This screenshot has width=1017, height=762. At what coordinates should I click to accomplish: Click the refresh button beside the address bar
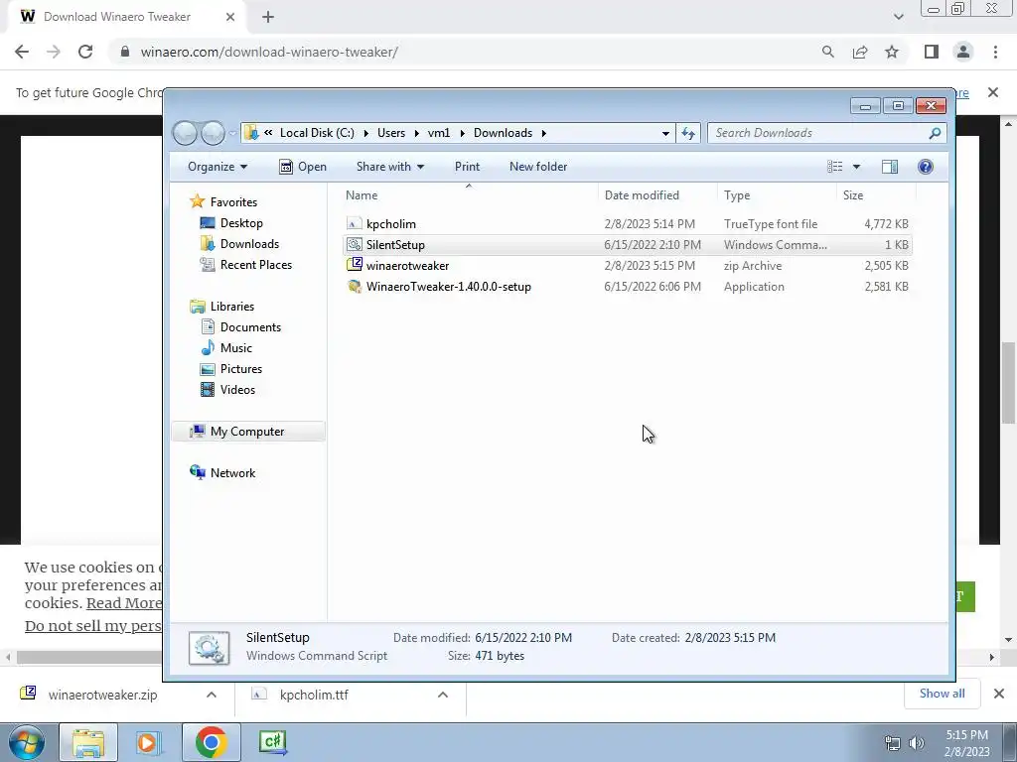click(688, 133)
